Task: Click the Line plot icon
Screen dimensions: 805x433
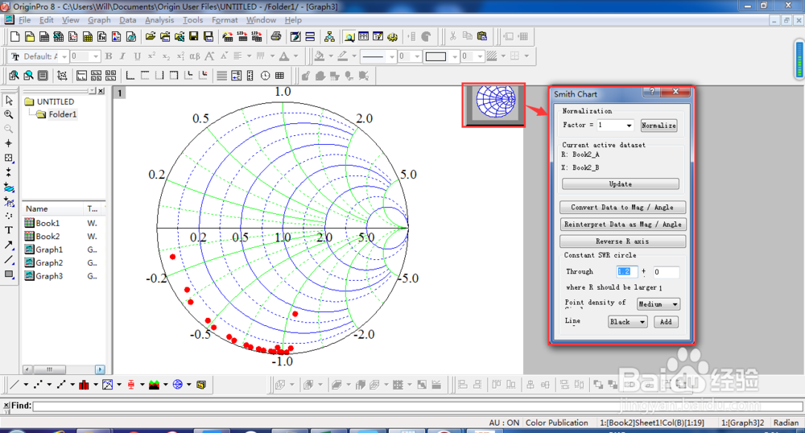Action: [x=14, y=384]
